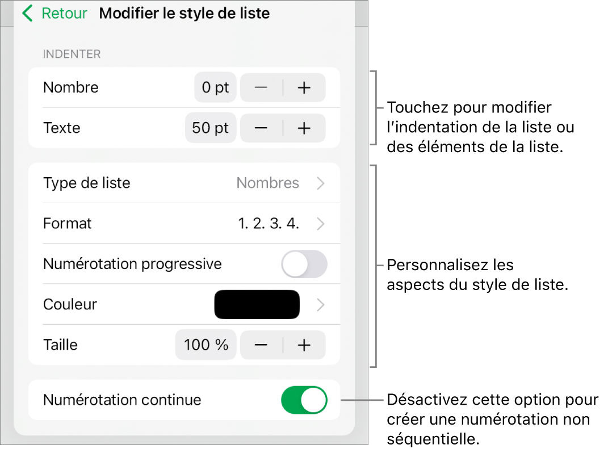Click the 50 pt Texte value field
The height and width of the screenshot is (453, 608).
[x=211, y=128]
